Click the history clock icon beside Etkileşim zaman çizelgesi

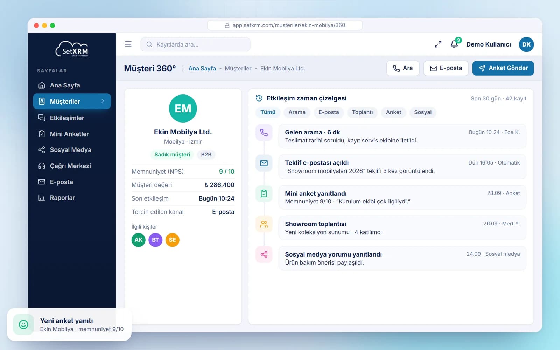coord(259,98)
